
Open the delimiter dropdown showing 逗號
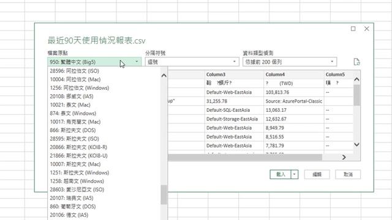point(192,62)
